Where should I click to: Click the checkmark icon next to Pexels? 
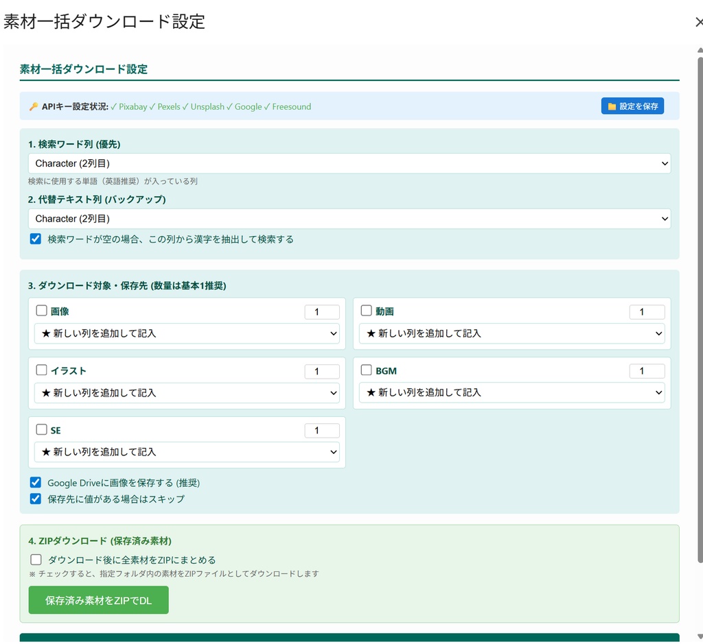[152, 107]
